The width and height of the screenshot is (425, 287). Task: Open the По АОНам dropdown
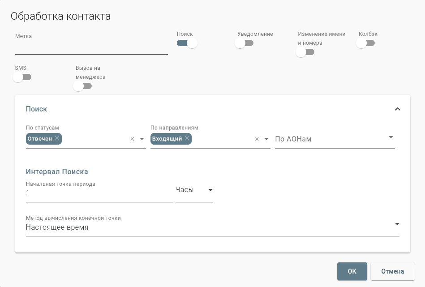click(391, 137)
